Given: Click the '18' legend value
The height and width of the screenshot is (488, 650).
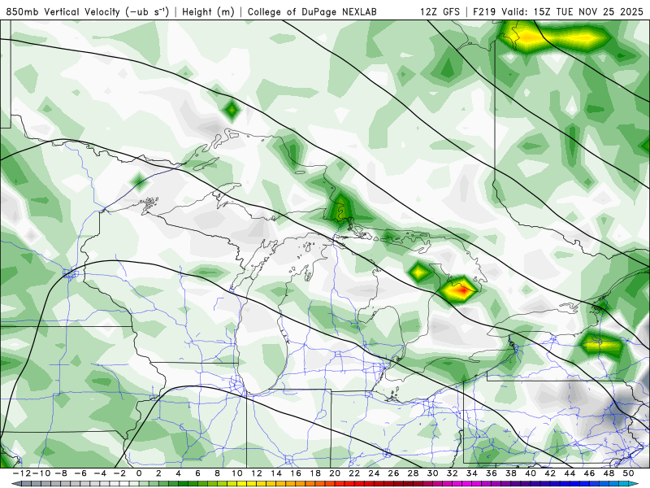Looking at the screenshot, I should (315, 473).
